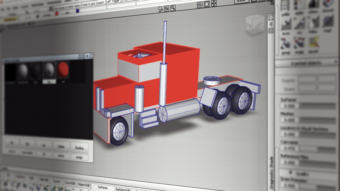
Task: Click the assign button in shader window
Action: 79,158
